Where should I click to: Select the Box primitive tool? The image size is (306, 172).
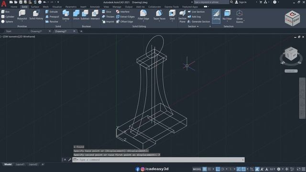click(x=5, y=11)
